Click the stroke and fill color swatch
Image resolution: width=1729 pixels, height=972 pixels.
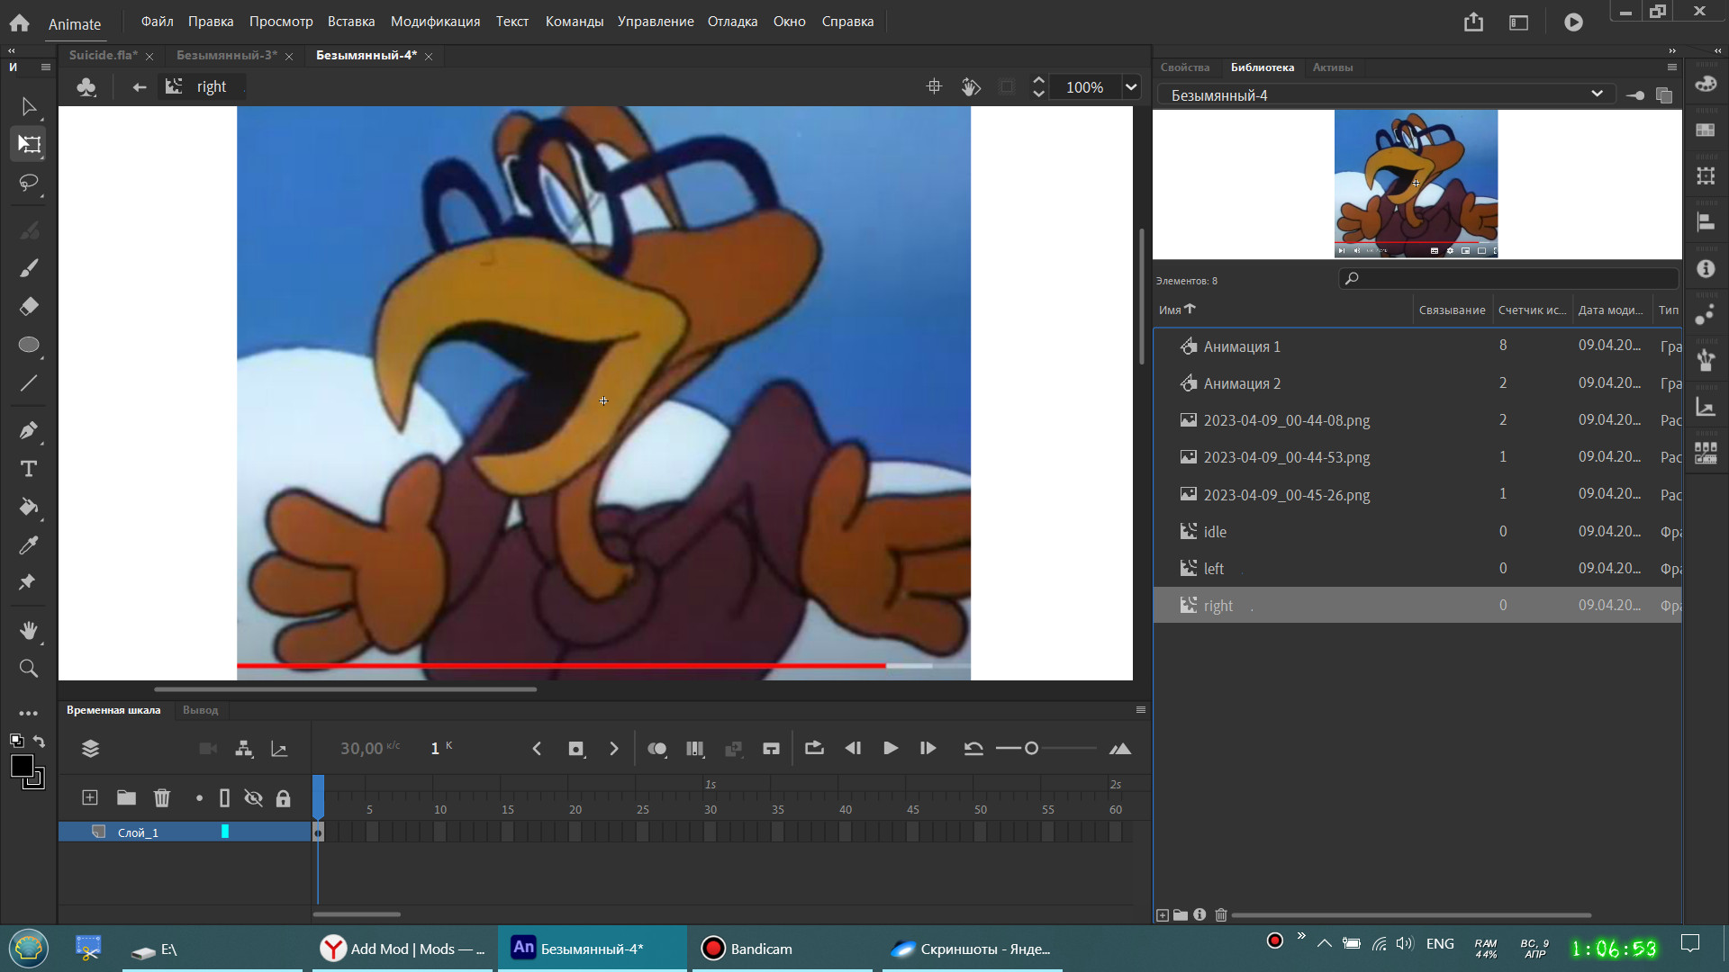pyautogui.click(x=26, y=770)
